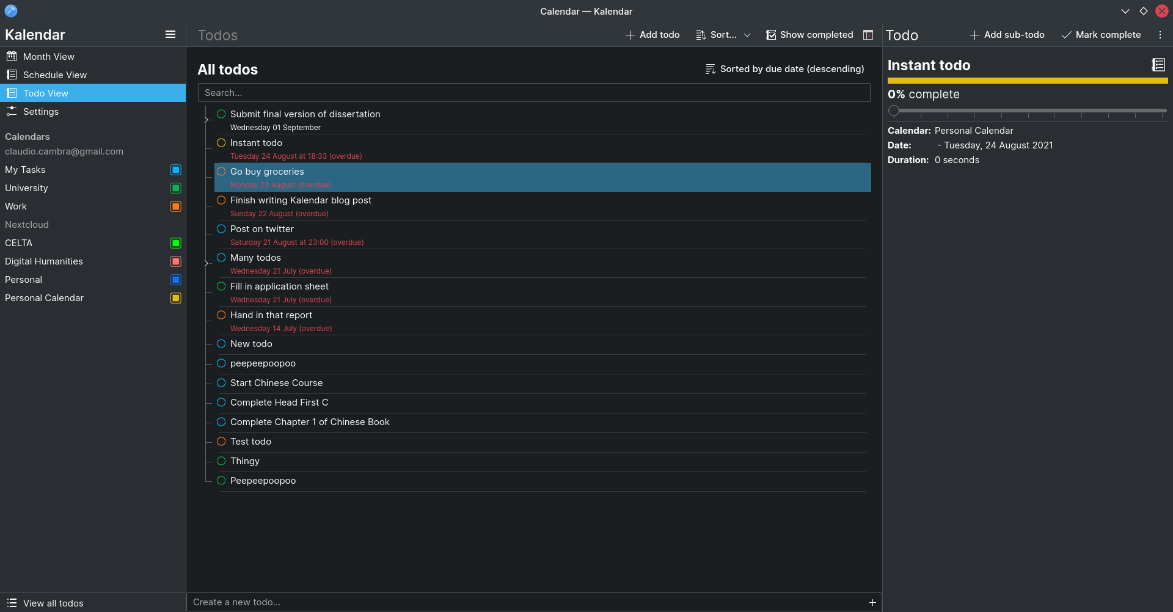The width and height of the screenshot is (1173, 612).
Task: Complete 'Finish writing Kalendar blog post' circle
Action: [x=221, y=200]
